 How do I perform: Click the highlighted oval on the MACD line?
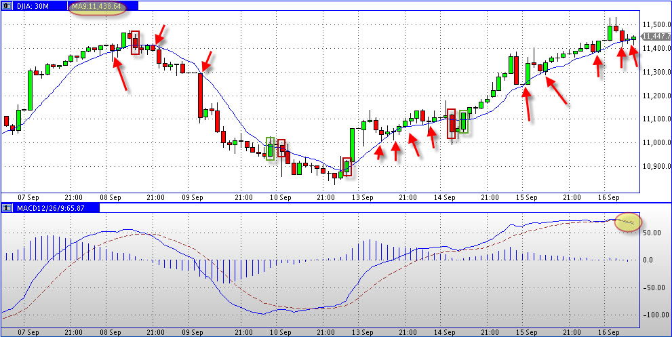point(628,222)
